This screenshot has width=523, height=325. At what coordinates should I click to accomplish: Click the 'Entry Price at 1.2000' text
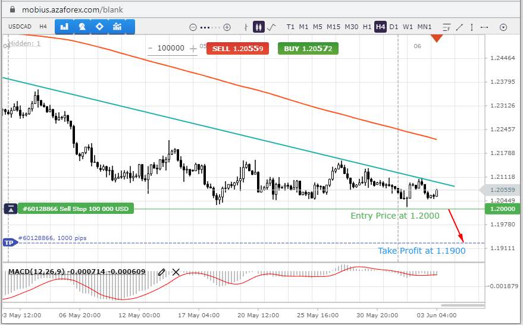tap(395, 216)
